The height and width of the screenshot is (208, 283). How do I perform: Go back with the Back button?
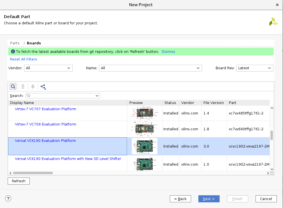point(180,199)
